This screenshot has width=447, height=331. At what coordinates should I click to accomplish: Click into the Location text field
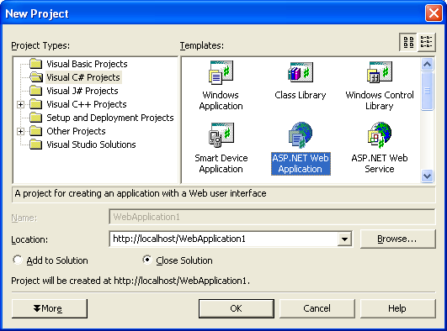(x=224, y=239)
